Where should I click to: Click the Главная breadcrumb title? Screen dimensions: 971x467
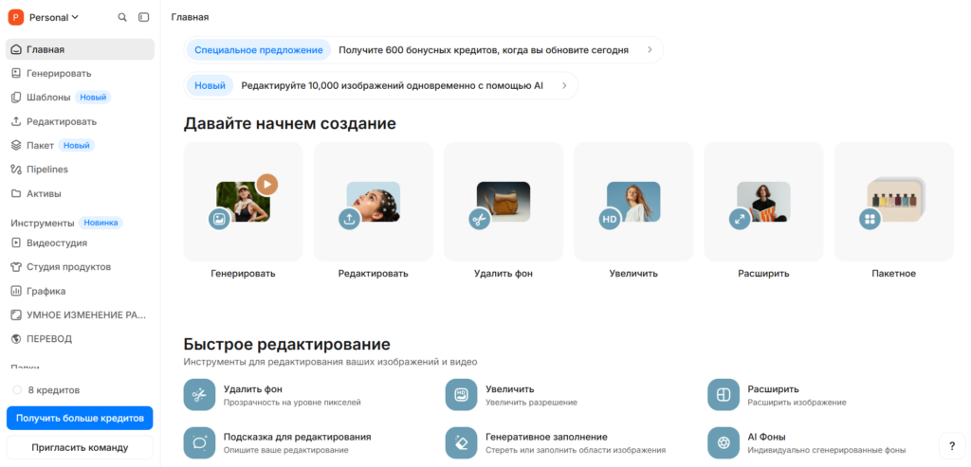pyautogui.click(x=190, y=17)
